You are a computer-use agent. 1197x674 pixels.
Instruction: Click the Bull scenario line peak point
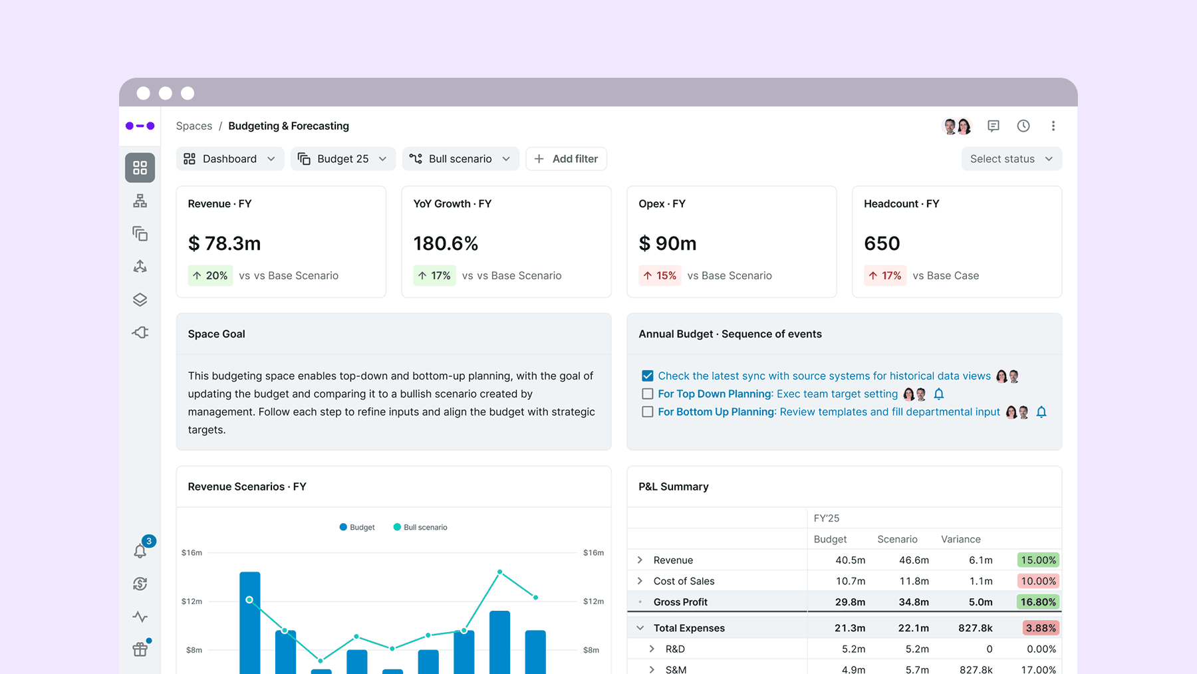coord(500,572)
